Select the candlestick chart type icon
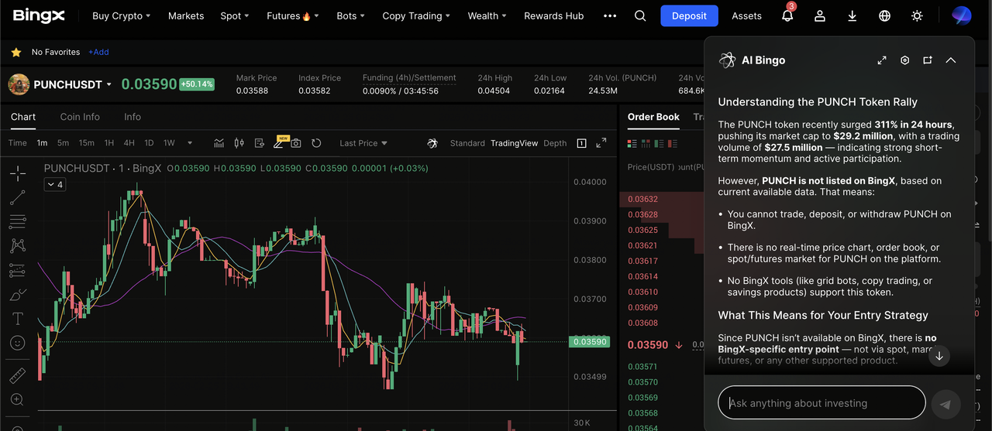Image resolution: width=992 pixels, height=431 pixels. pyautogui.click(x=239, y=143)
